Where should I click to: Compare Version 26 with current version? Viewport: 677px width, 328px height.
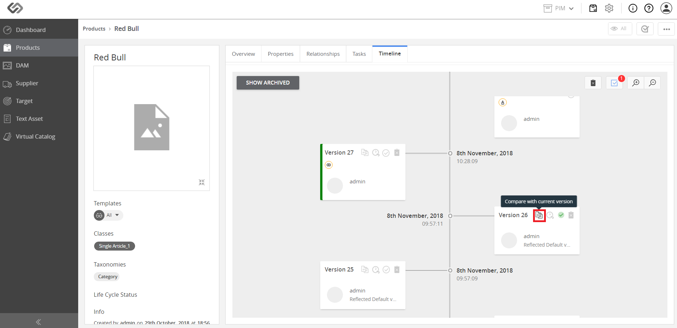[x=539, y=215]
